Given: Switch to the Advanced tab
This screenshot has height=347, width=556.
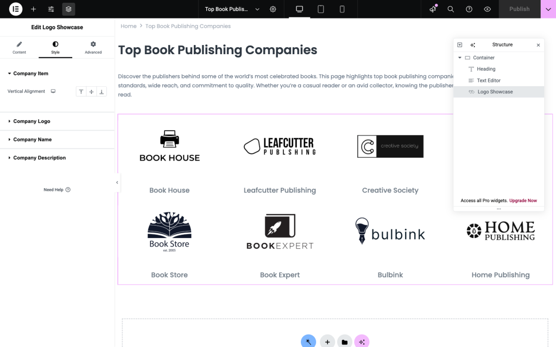Looking at the screenshot, I should [x=93, y=48].
